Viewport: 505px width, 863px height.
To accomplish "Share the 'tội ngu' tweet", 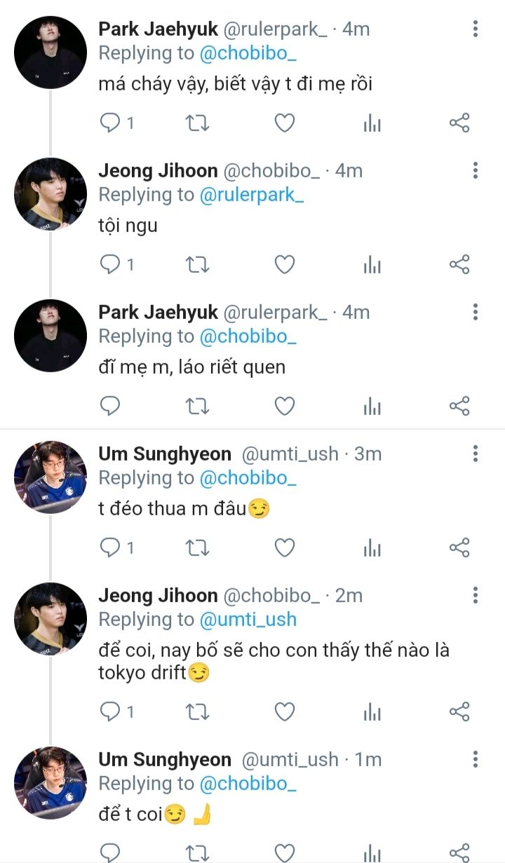I will [459, 264].
